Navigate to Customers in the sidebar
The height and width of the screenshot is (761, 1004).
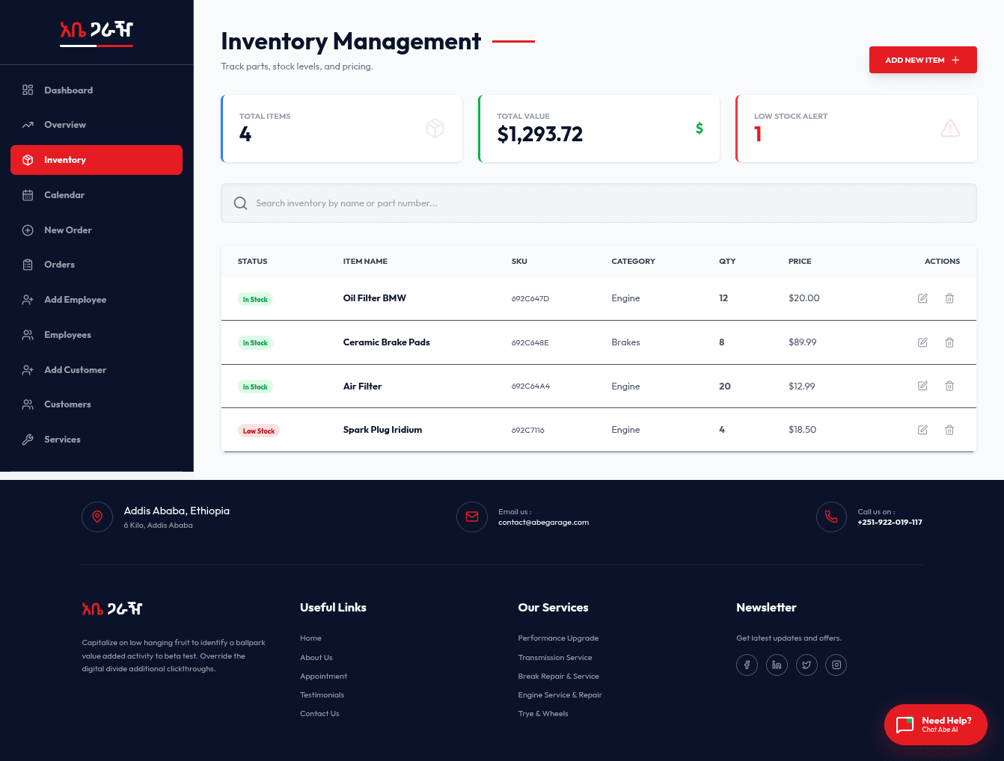(67, 404)
